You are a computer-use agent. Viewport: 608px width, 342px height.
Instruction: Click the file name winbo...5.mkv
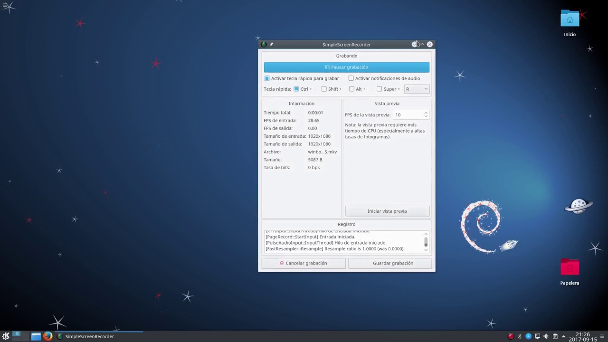323,152
